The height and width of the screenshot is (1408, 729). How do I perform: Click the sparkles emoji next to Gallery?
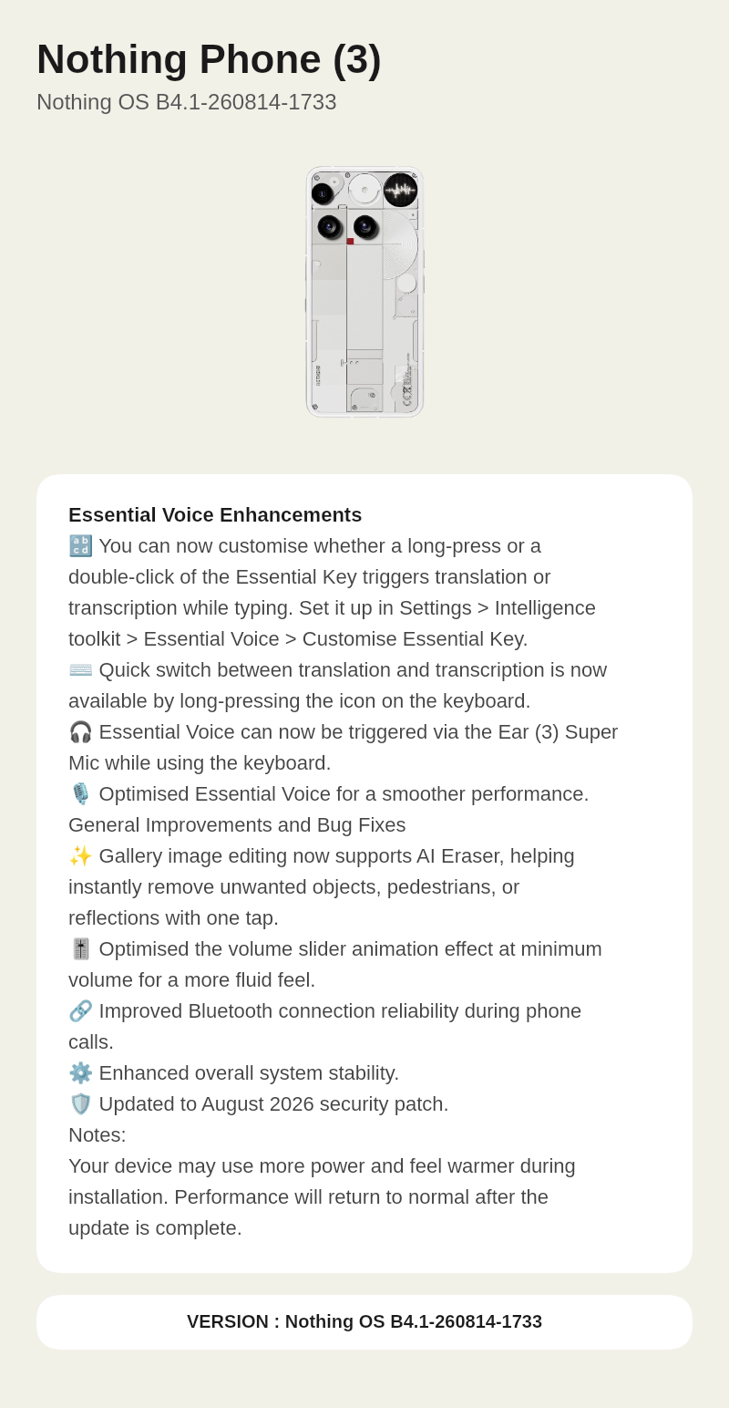point(80,856)
